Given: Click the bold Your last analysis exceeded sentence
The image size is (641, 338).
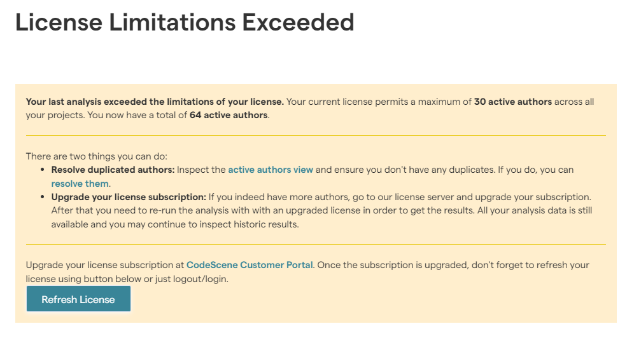Looking at the screenshot, I should click(155, 102).
